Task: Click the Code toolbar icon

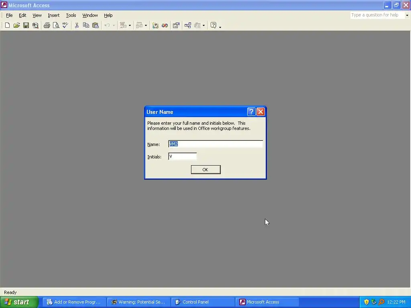Action: click(155, 25)
